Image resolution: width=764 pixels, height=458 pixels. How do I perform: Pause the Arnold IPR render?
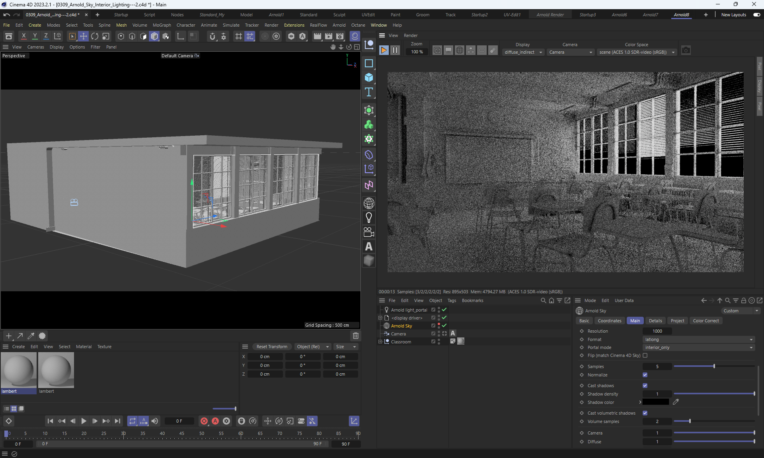pos(395,50)
